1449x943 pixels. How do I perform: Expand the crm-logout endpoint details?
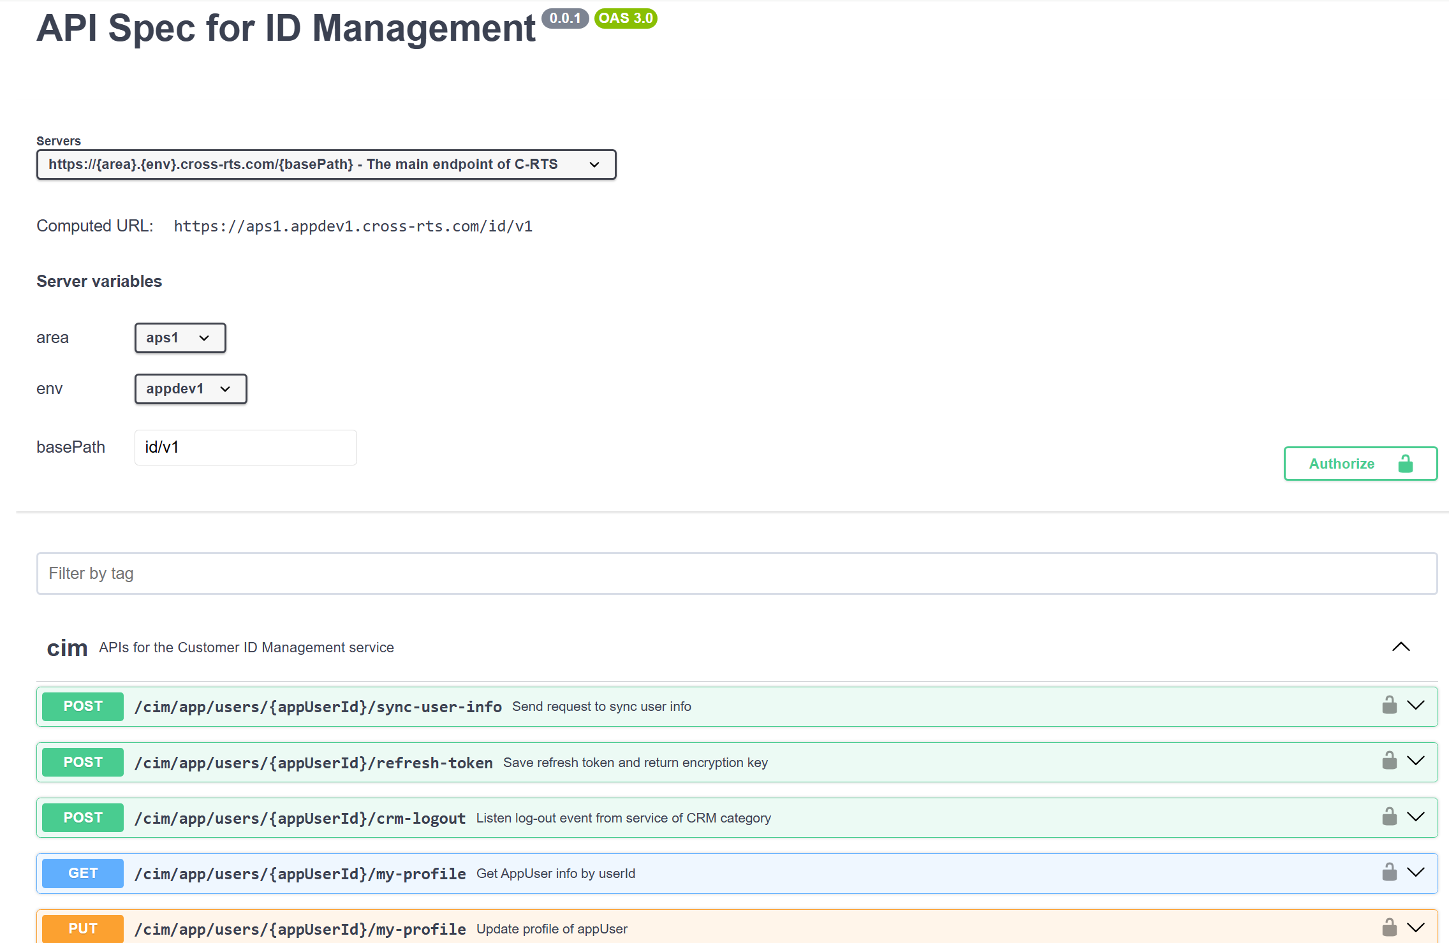coord(1416,816)
